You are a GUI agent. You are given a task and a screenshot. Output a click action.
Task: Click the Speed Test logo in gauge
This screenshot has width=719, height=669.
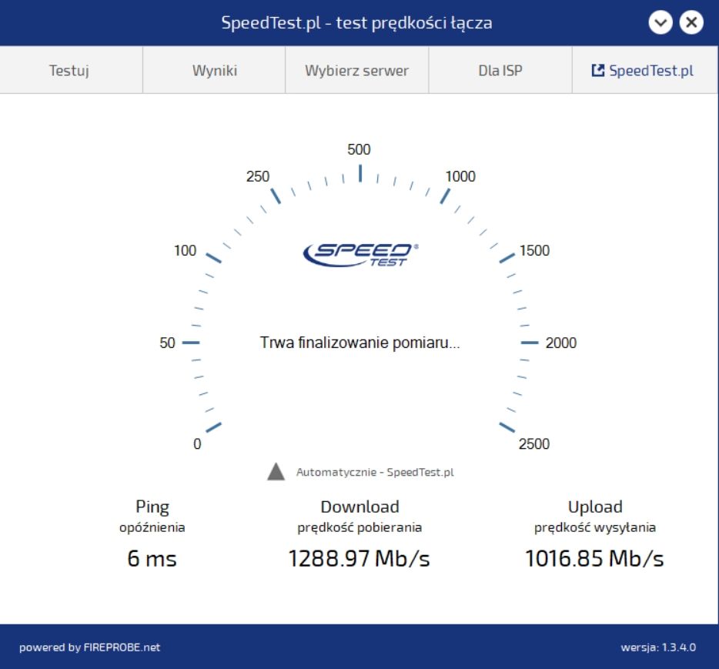(360, 255)
